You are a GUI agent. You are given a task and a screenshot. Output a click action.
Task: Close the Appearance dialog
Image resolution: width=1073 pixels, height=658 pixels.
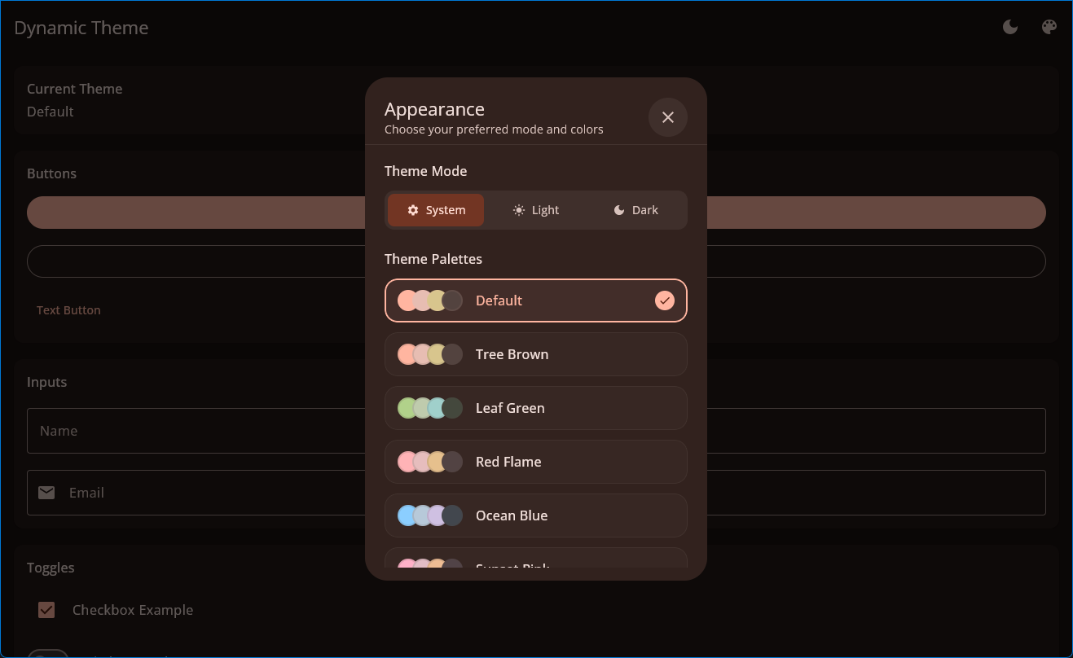[x=668, y=117]
